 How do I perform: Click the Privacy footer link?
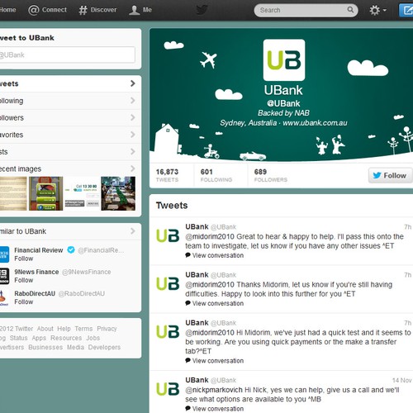[x=107, y=329]
